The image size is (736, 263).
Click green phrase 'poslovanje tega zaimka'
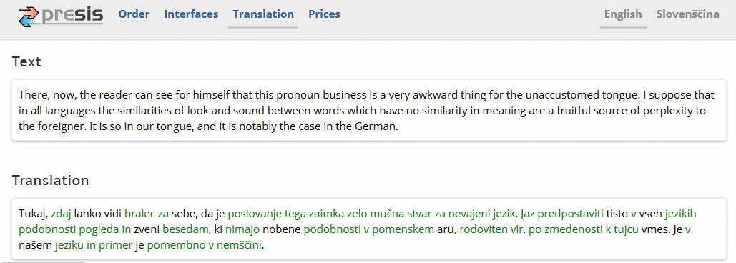click(286, 214)
